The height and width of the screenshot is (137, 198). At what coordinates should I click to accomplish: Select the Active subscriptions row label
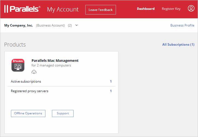point(26,81)
